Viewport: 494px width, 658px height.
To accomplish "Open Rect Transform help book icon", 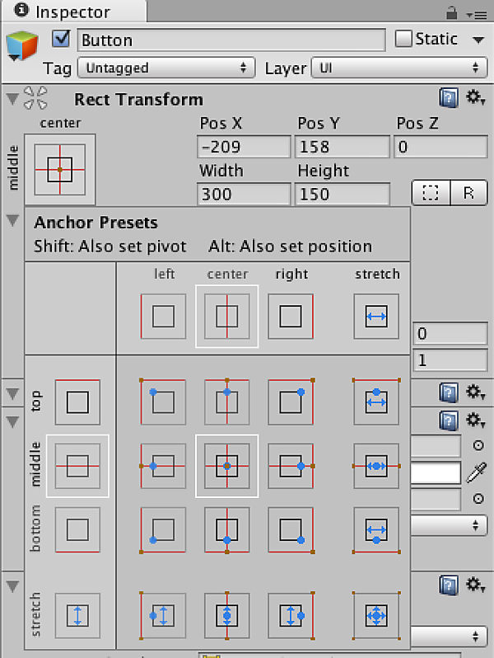I will click(448, 99).
